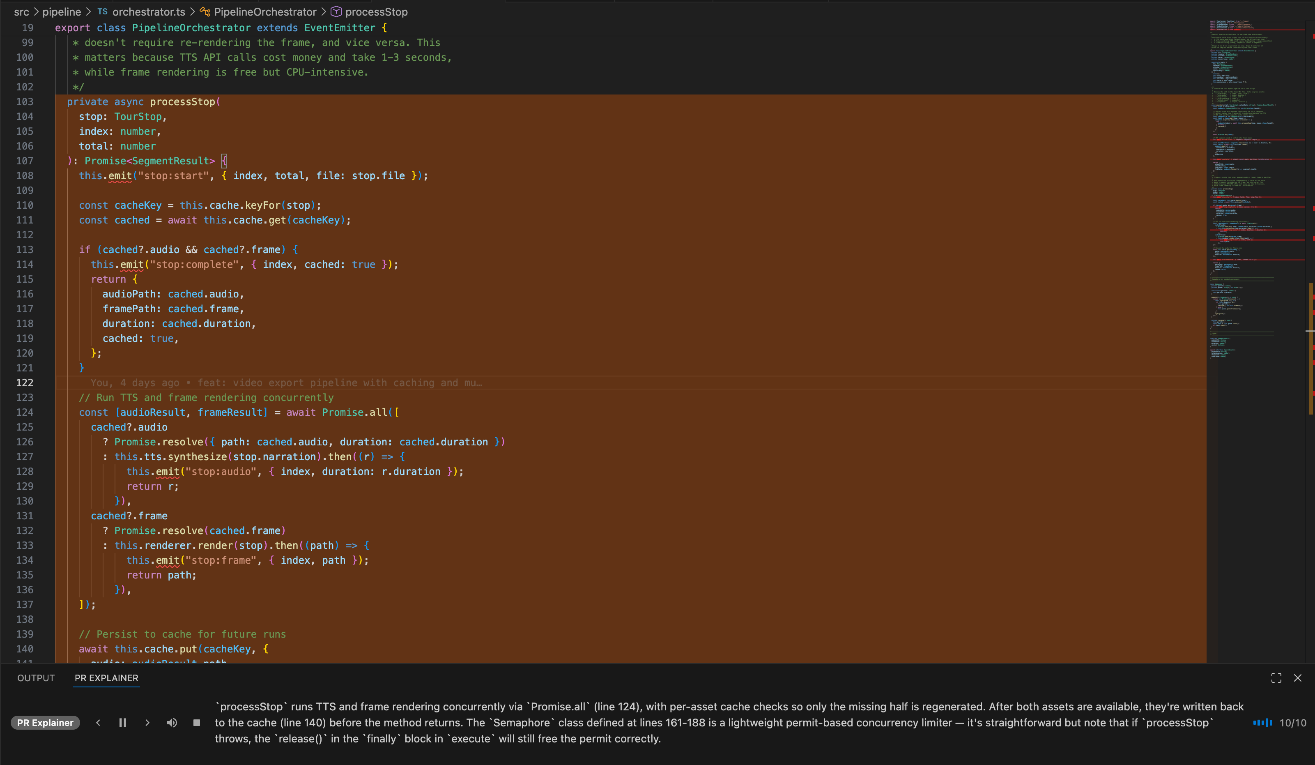Maximize the bottom panel size
Viewport: 1315px width, 765px height.
[1276, 678]
